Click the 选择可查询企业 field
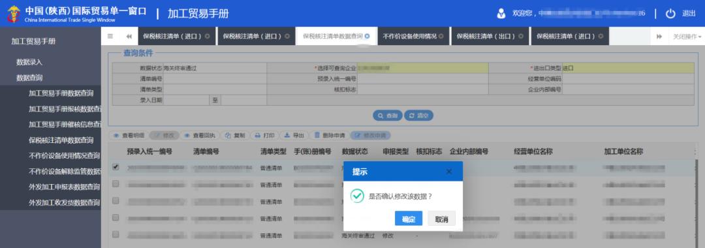 coord(423,69)
